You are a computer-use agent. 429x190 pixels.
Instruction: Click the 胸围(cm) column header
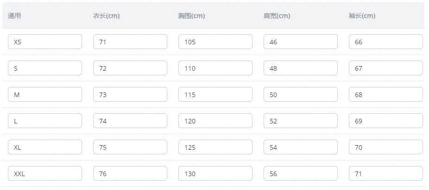[x=191, y=16]
